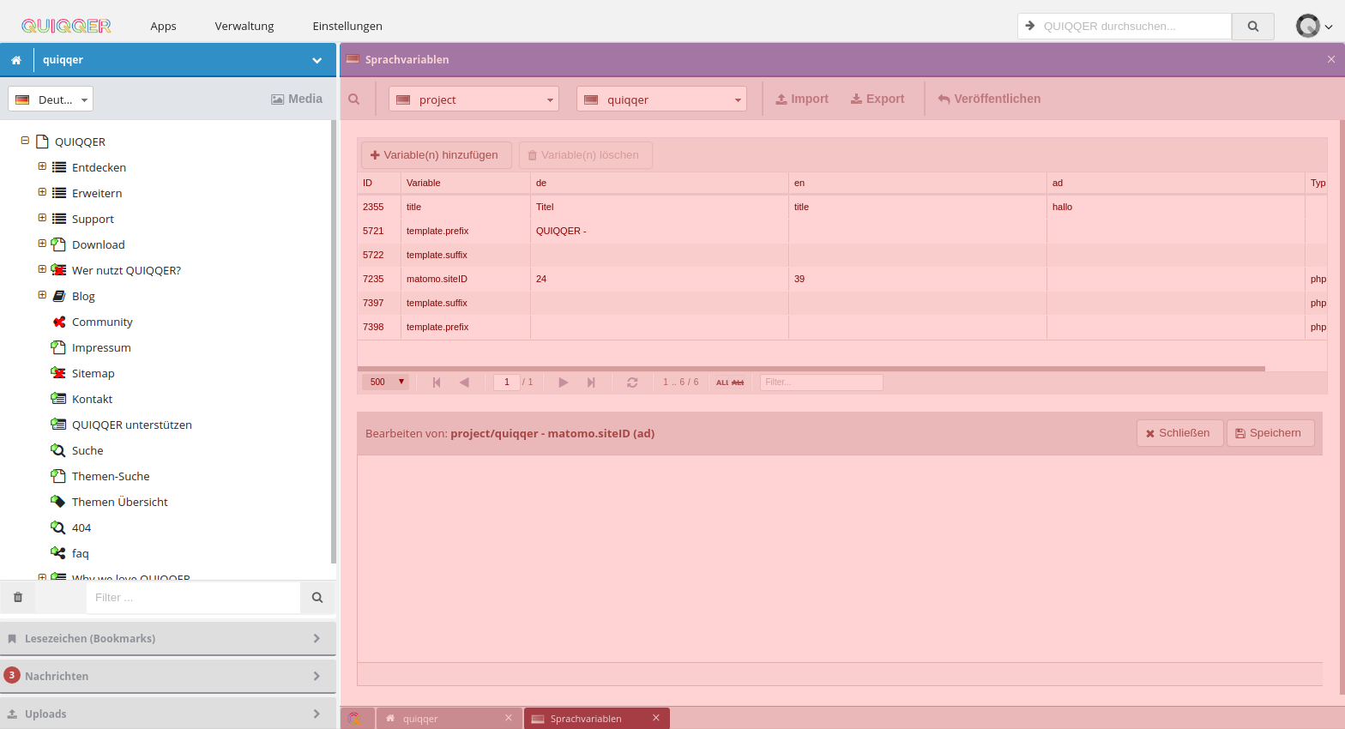Open the user avatar menu
Image resolution: width=1345 pixels, height=729 pixels.
[1313, 26]
